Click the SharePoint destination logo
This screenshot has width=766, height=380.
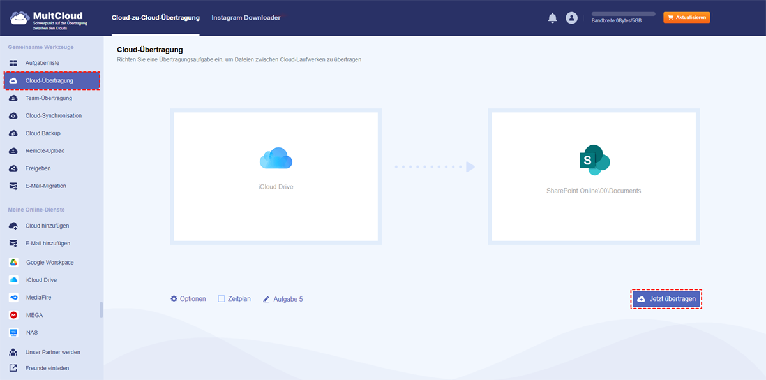coord(594,159)
